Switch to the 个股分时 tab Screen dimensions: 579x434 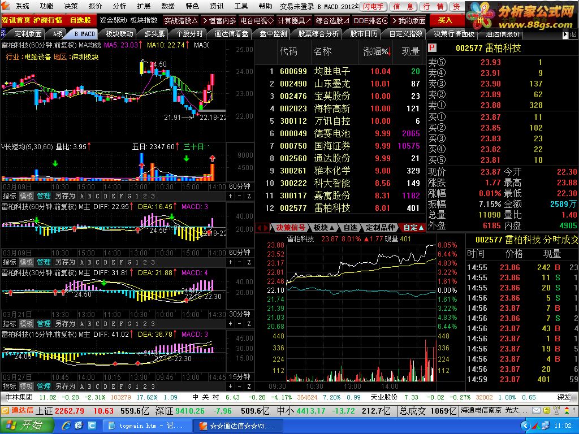[189, 34]
